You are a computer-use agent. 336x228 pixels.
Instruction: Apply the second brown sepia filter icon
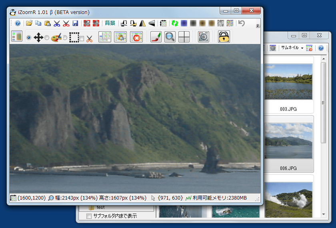pyautogui.click(x=212, y=23)
